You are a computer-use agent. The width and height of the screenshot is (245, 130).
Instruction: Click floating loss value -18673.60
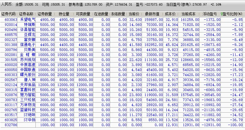[x=211, y=45]
